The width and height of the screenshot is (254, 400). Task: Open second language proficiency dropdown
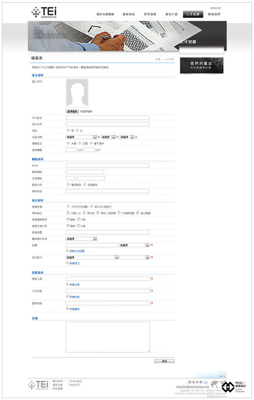[x=134, y=257]
